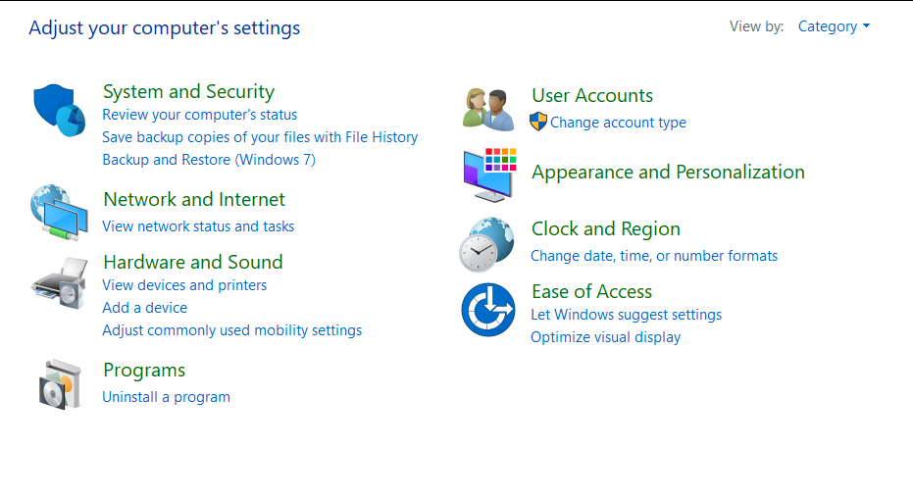Click the Hardware and Sound printer icon
The image size is (913, 500).
[60, 283]
